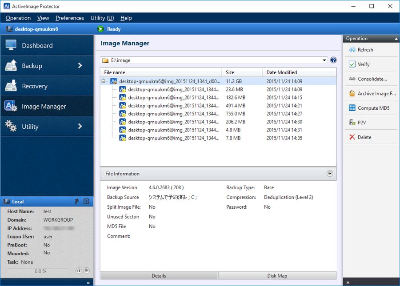The image size is (400, 286).
Task: Click icon of the 23.6 MB incremental image
Action: [x=123, y=89]
